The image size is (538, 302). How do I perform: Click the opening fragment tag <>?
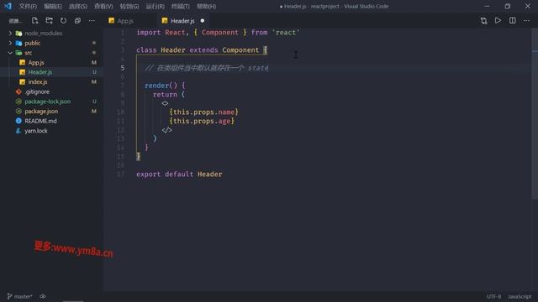165,103
